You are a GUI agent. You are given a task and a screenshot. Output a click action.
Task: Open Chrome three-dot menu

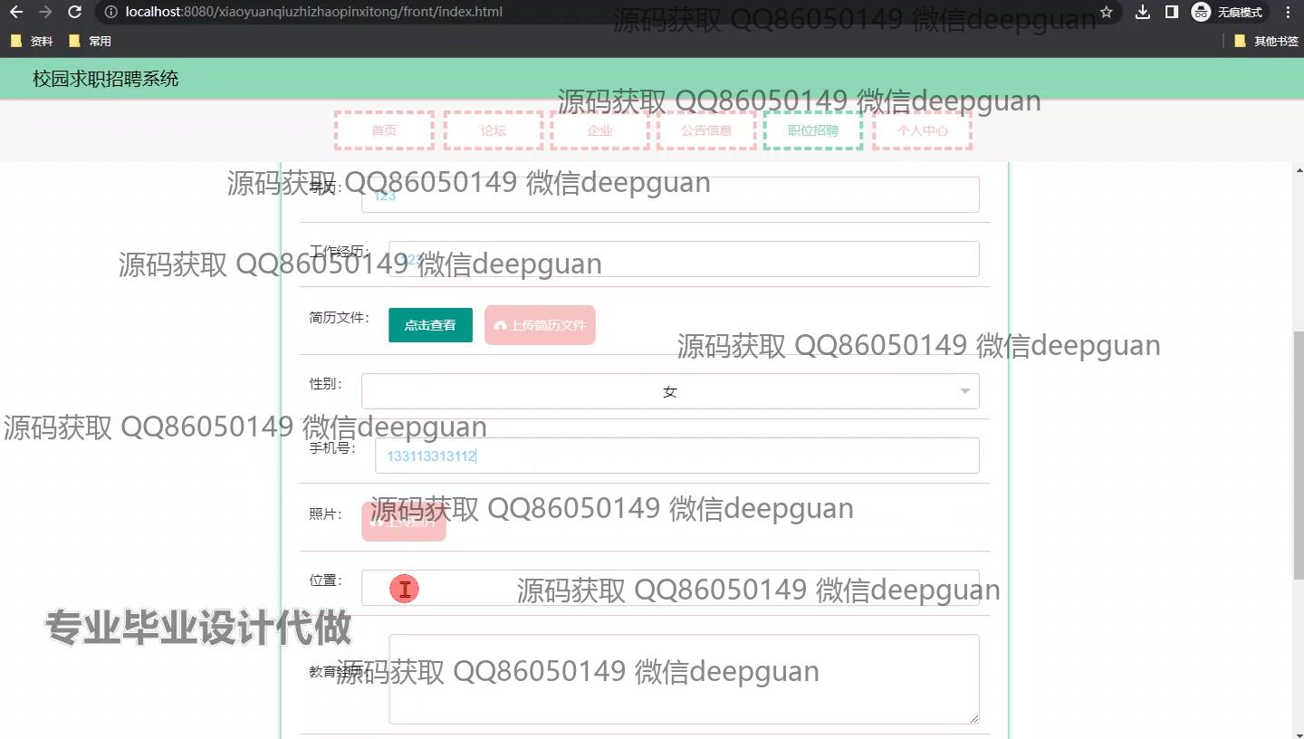point(1288,12)
